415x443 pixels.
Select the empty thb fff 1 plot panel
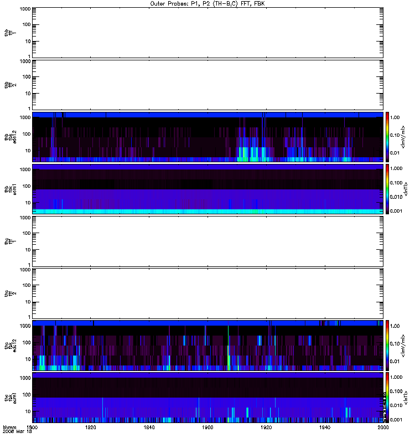click(x=207, y=33)
